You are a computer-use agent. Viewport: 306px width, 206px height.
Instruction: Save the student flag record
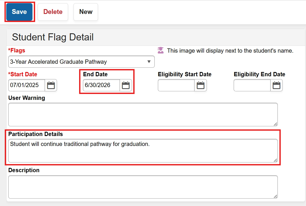(19, 12)
